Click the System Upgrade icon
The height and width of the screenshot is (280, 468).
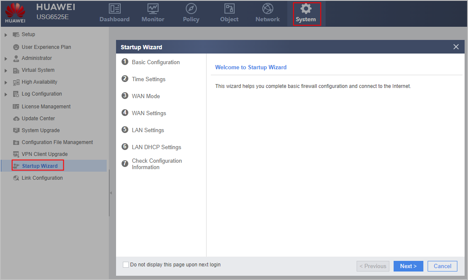(x=16, y=130)
